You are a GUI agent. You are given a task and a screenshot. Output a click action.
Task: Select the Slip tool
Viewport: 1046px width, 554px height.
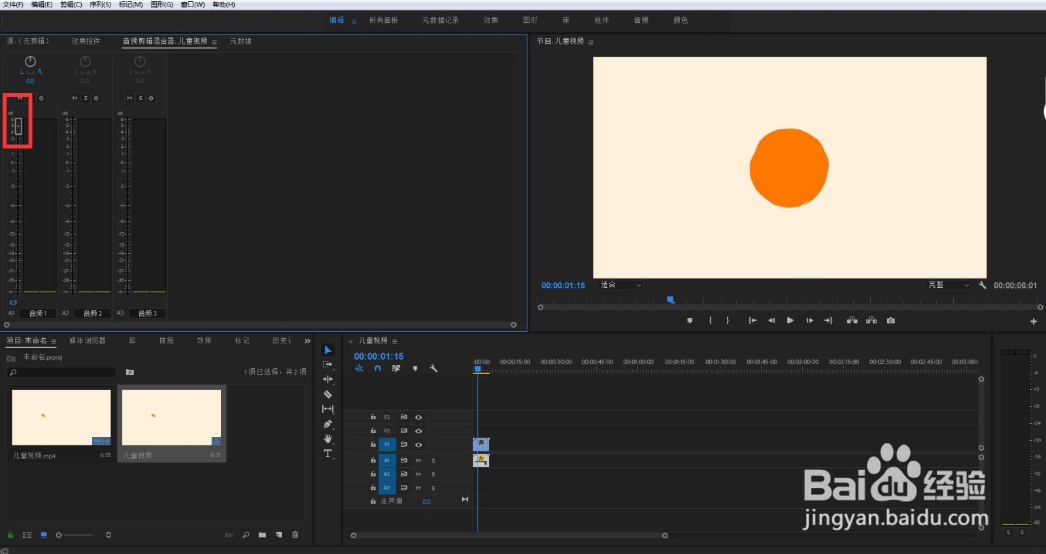point(328,409)
